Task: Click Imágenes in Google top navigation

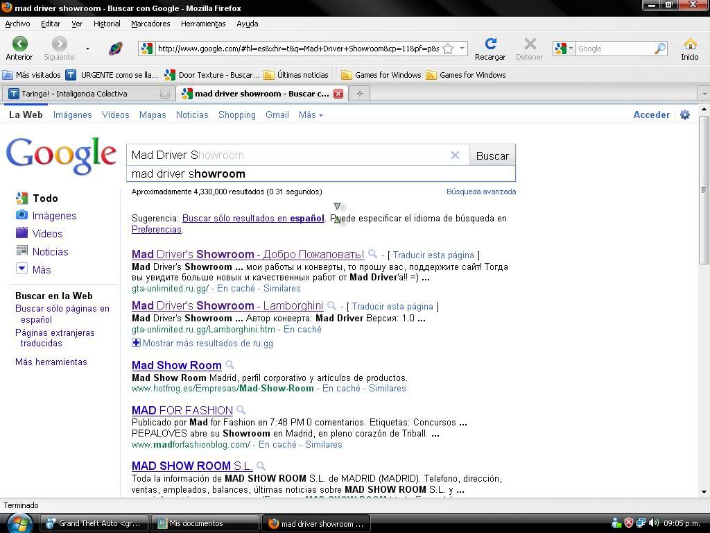Action: (x=72, y=115)
